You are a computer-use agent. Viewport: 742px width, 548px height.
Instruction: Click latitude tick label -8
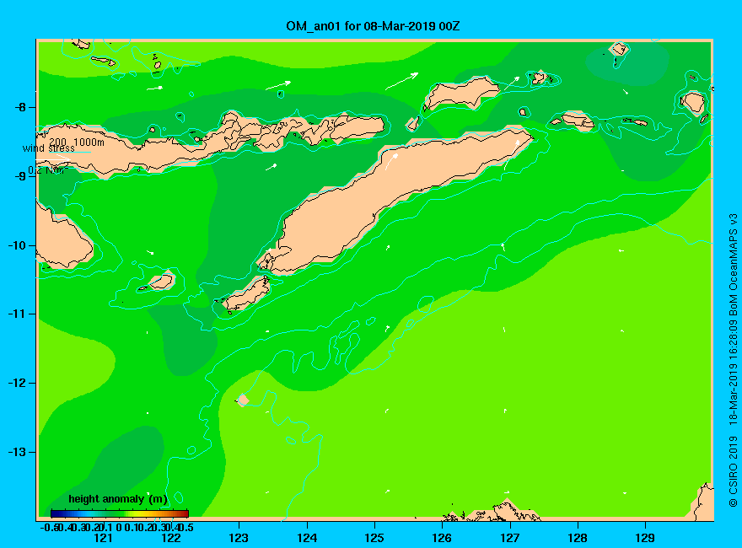tap(19, 107)
